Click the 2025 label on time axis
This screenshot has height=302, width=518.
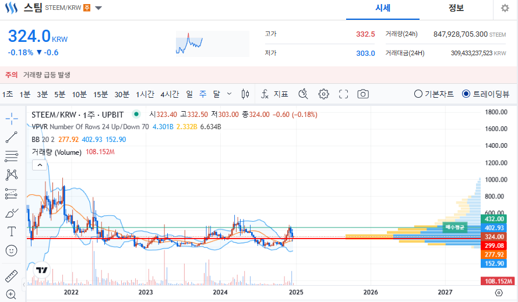(296, 292)
